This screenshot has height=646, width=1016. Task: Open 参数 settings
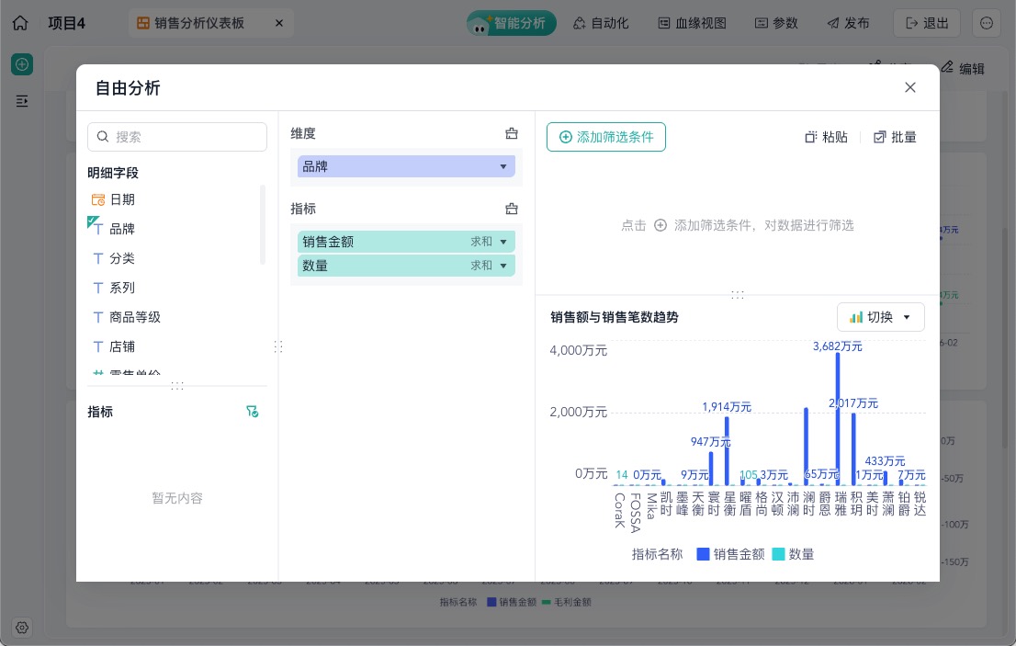776,23
